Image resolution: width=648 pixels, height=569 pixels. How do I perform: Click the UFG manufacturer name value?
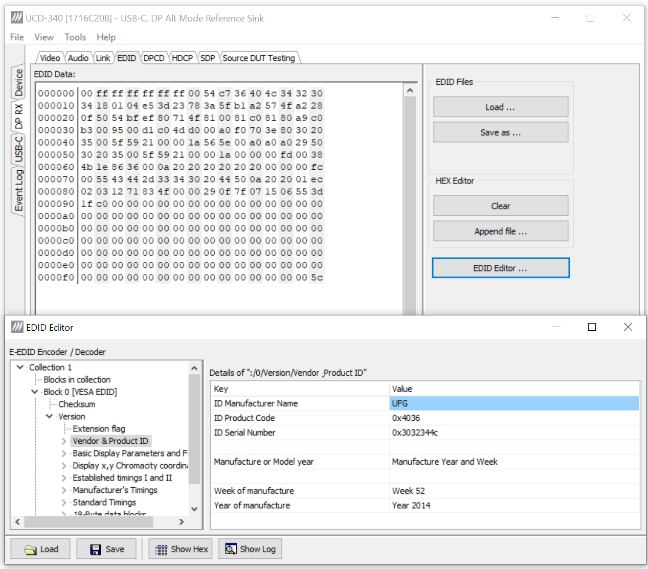514,403
